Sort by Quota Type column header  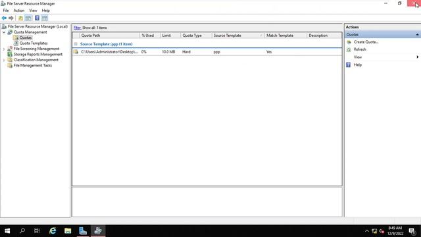click(196, 36)
